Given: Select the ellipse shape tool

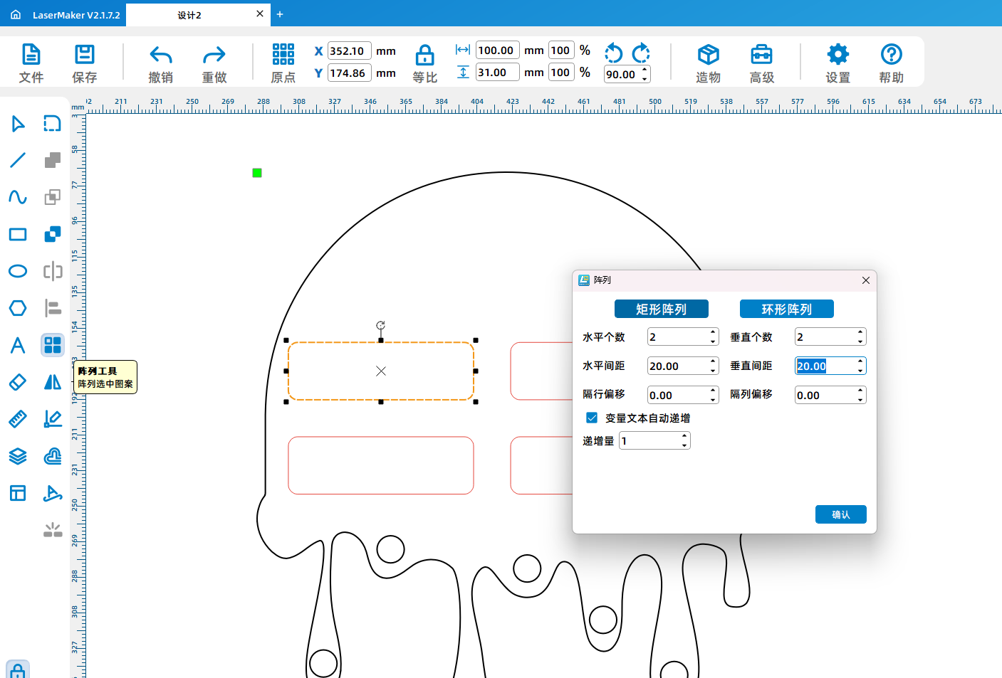Looking at the screenshot, I should 18,271.
